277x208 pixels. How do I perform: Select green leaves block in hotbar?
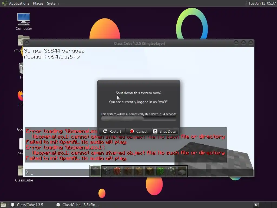tap(160, 171)
